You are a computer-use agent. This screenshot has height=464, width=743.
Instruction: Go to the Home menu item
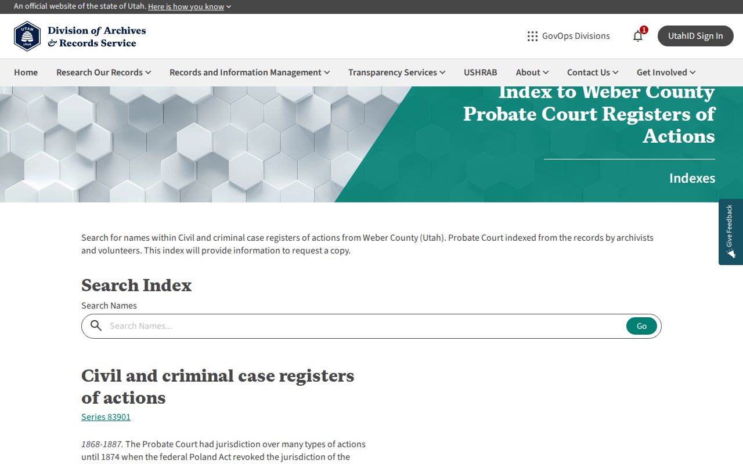coord(26,72)
